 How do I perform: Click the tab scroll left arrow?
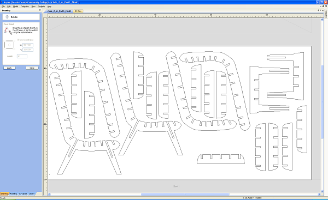point(318,10)
